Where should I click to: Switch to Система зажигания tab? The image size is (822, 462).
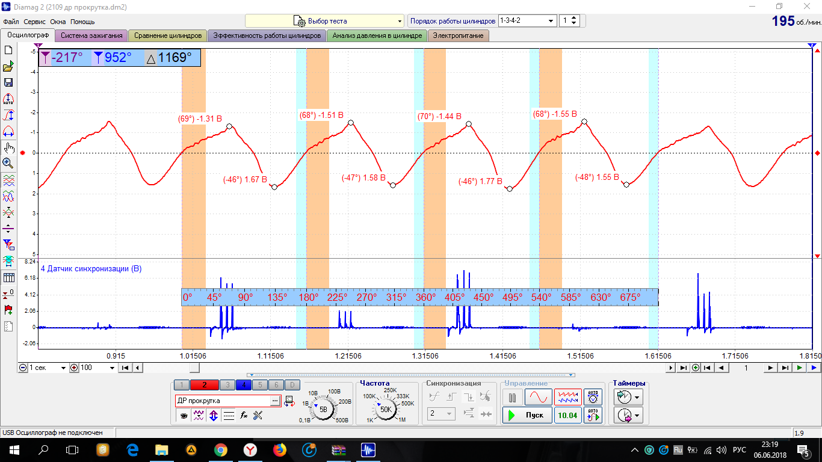click(91, 35)
